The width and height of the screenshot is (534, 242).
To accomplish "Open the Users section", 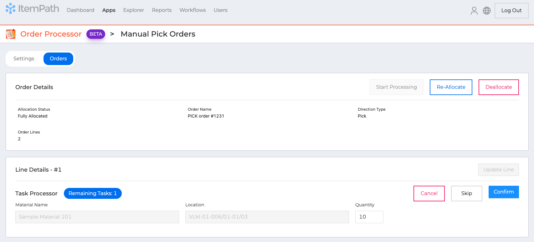I will pyautogui.click(x=221, y=10).
